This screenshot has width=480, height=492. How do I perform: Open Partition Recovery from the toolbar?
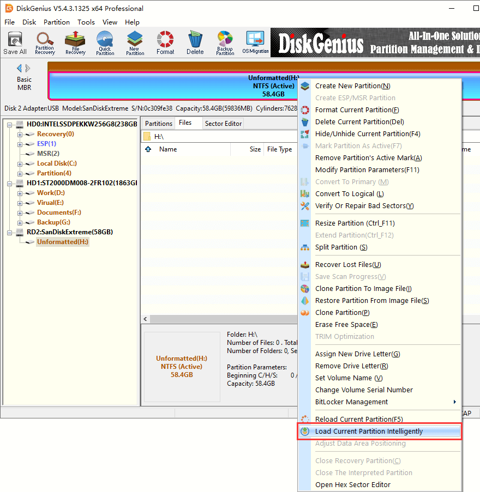click(x=45, y=43)
